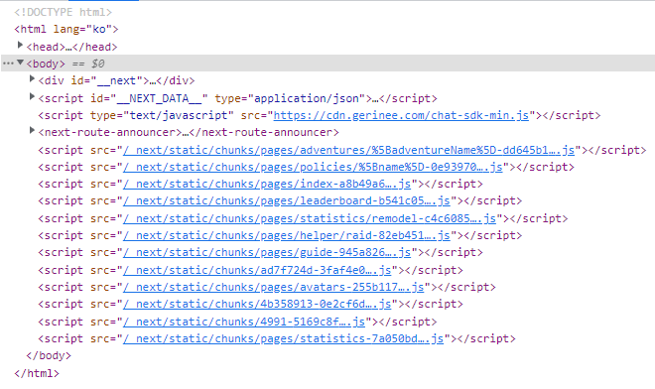Open the ad7f724d-3faf4e0 chunk link
This screenshot has width=655, height=389.
pos(257,270)
